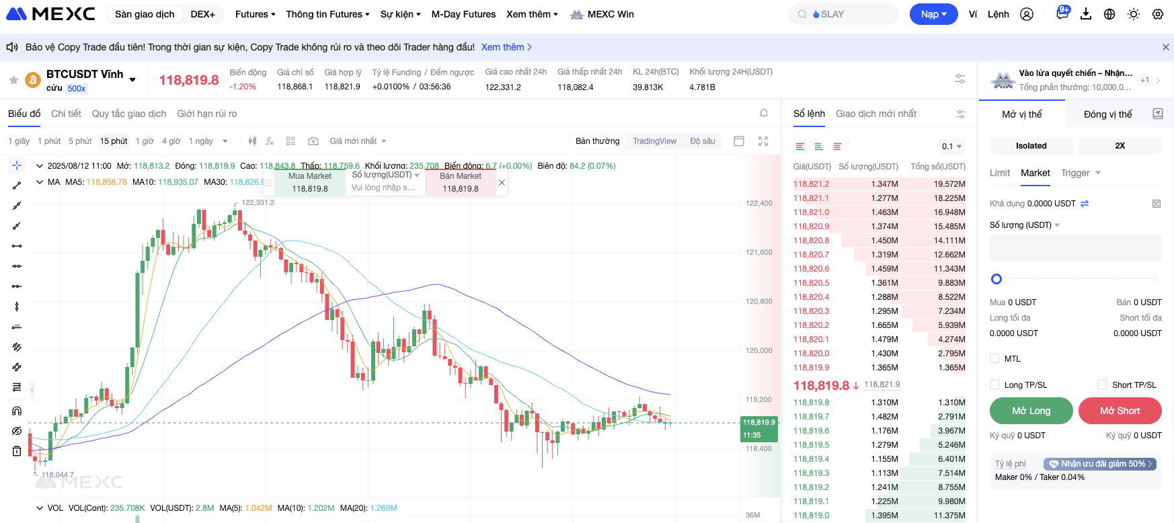
Task: Select the crosshair cursor drawing tool
Action: 17,165
